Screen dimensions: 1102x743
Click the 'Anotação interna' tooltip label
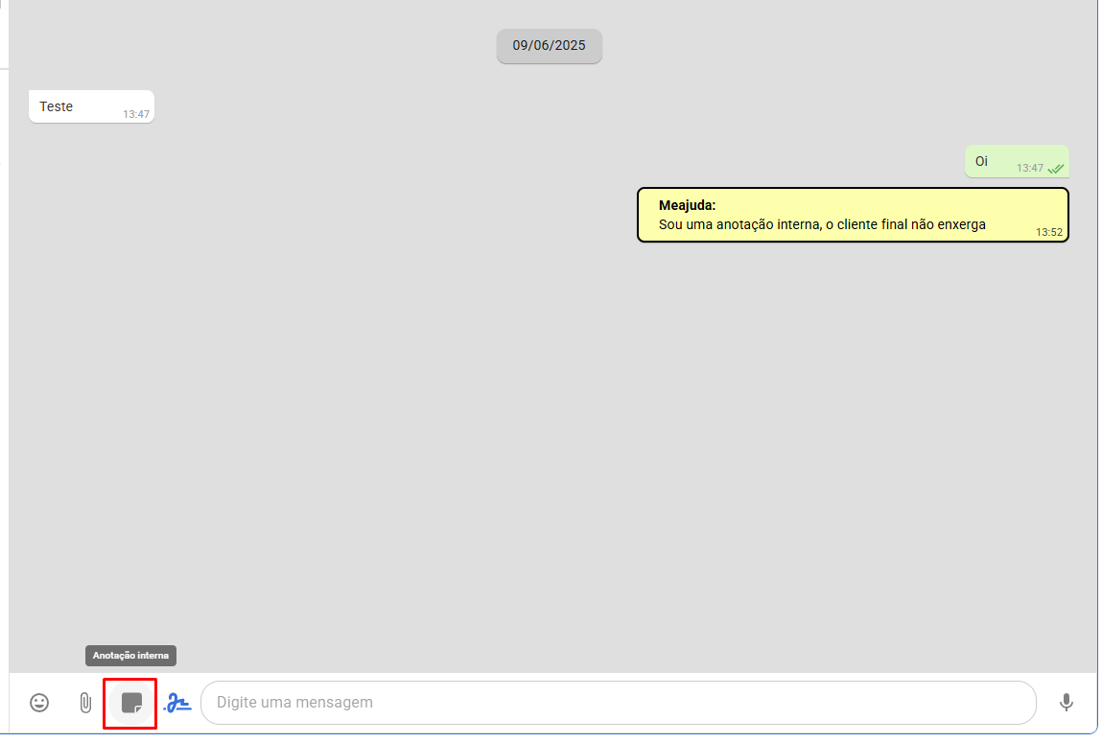pos(130,656)
